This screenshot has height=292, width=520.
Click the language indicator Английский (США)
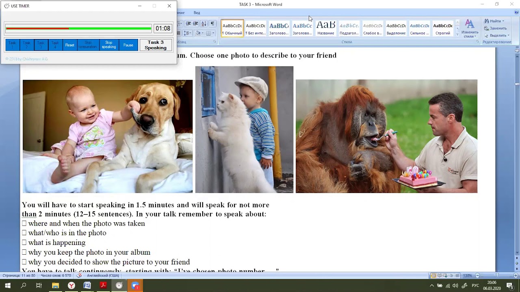(x=103, y=276)
